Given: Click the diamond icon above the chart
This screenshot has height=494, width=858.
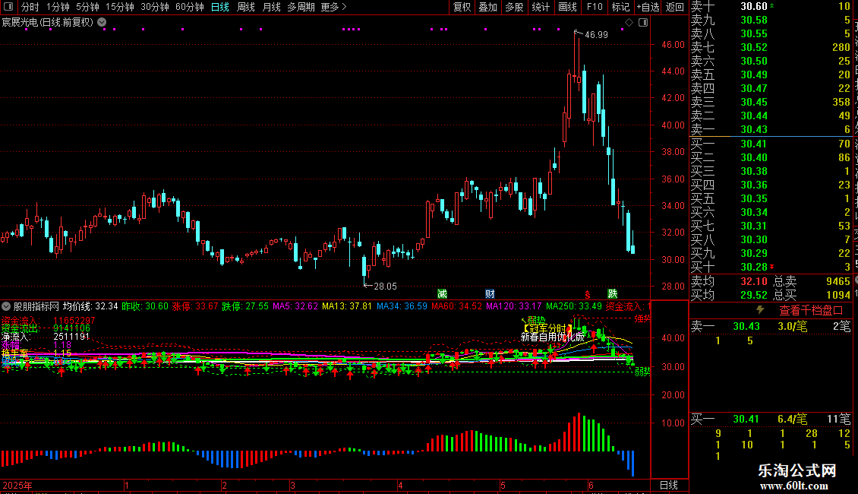Looking at the screenshot, I should pyautogui.click(x=629, y=23).
